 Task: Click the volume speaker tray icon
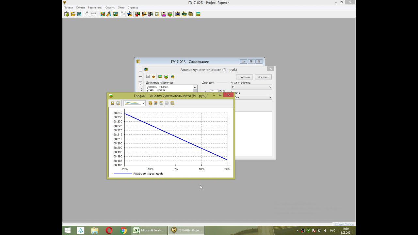(325, 231)
